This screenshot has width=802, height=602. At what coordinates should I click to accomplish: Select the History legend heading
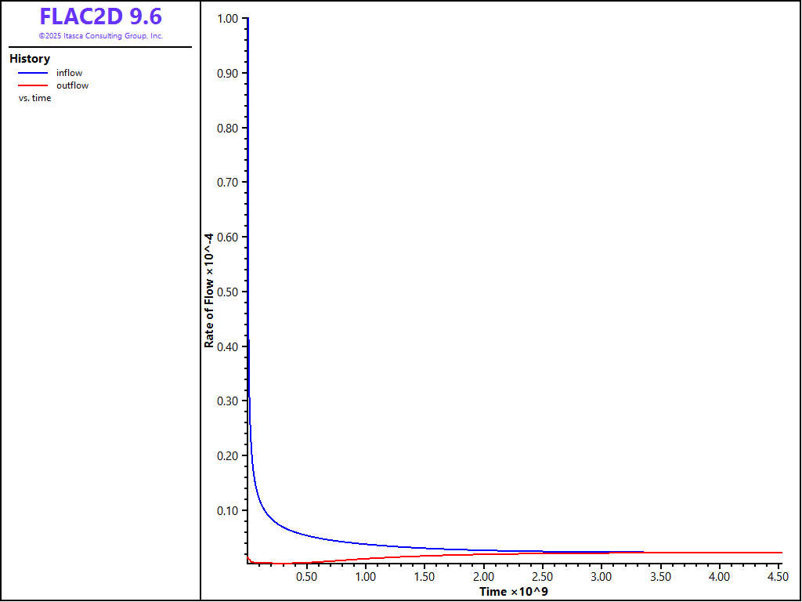(30, 59)
